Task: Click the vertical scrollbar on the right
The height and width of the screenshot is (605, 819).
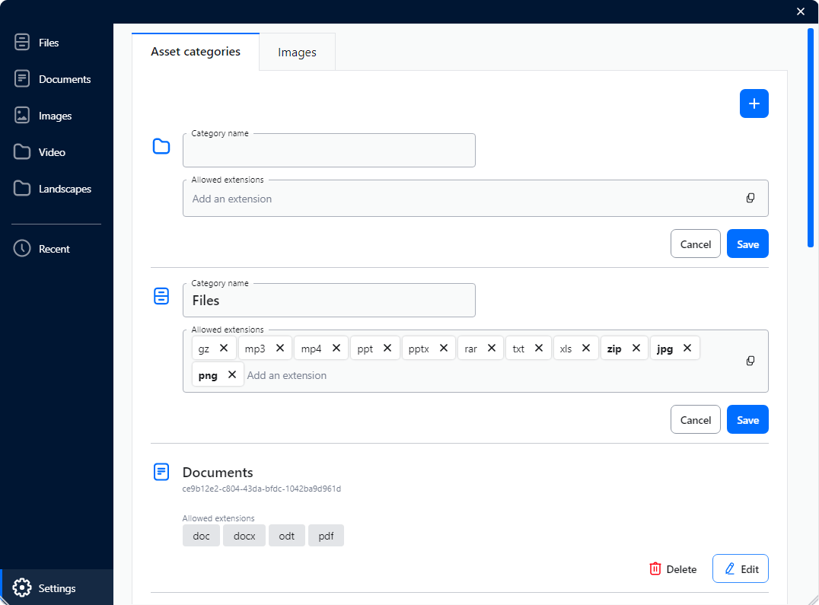Action: [811, 137]
